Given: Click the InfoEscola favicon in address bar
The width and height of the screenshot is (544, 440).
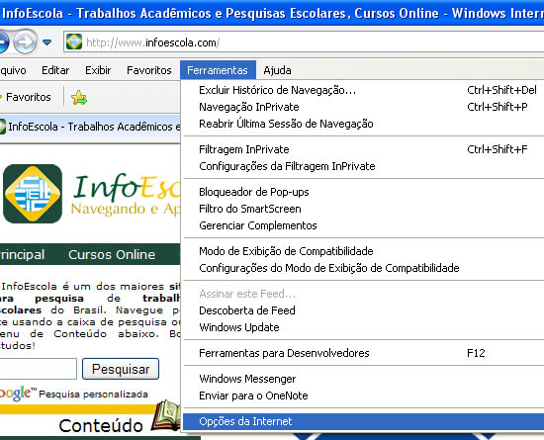Looking at the screenshot, I should (x=74, y=42).
